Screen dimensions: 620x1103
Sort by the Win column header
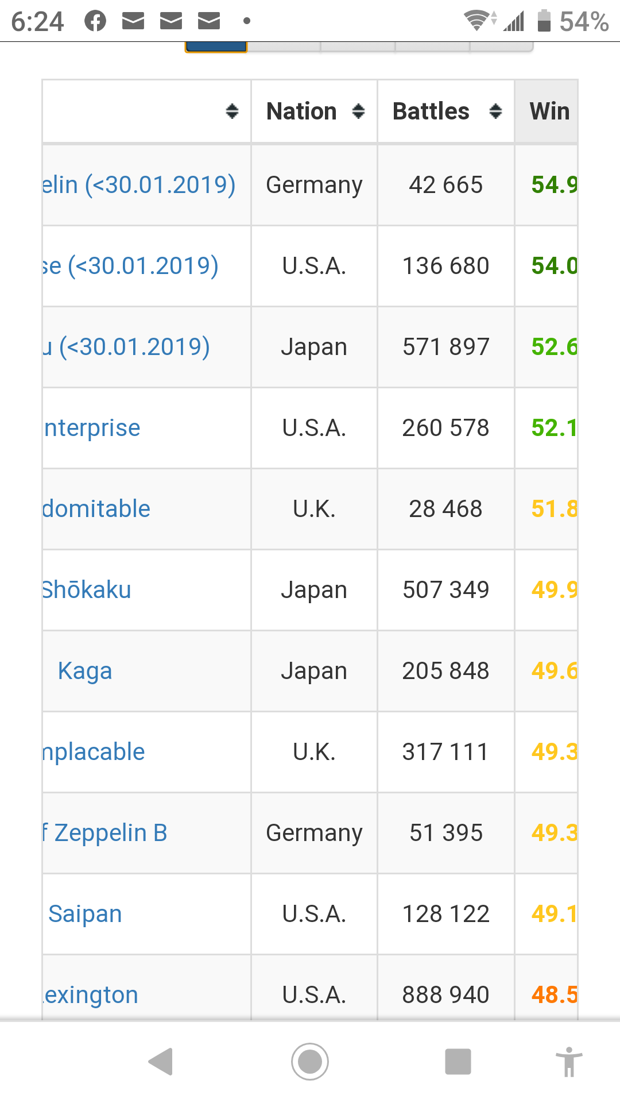pyautogui.click(x=549, y=111)
